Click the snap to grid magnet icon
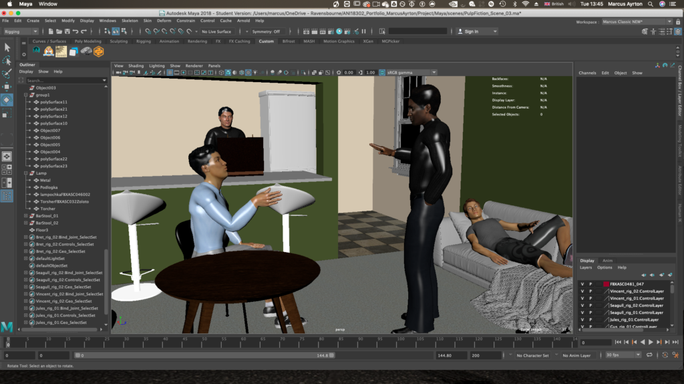This screenshot has width=684, height=384. [148, 31]
